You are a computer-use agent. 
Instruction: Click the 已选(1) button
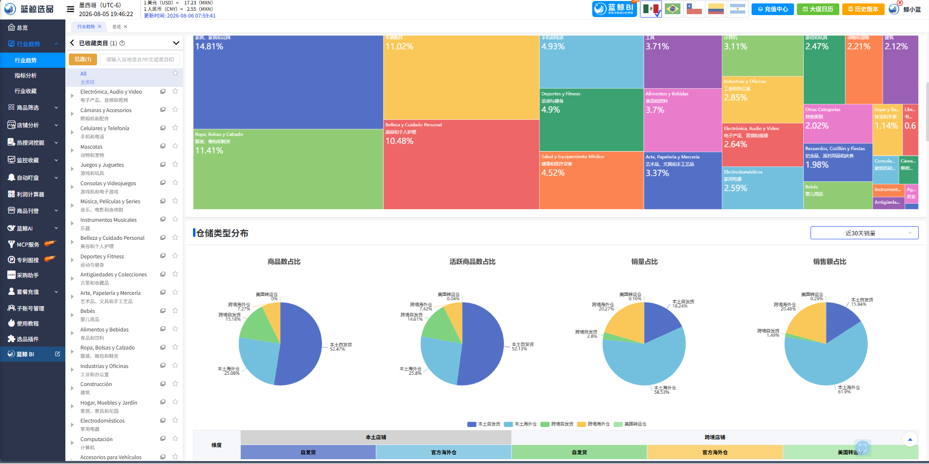point(83,59)
